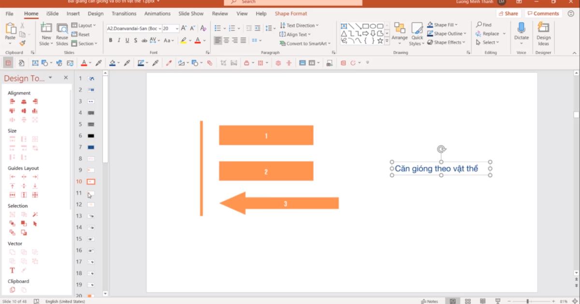Image resolution: width=580 pixels, height=304 pixels.
Task: Expand the Shape Fill dropdown
Action: pyautogui.click(x=456, y=25)
